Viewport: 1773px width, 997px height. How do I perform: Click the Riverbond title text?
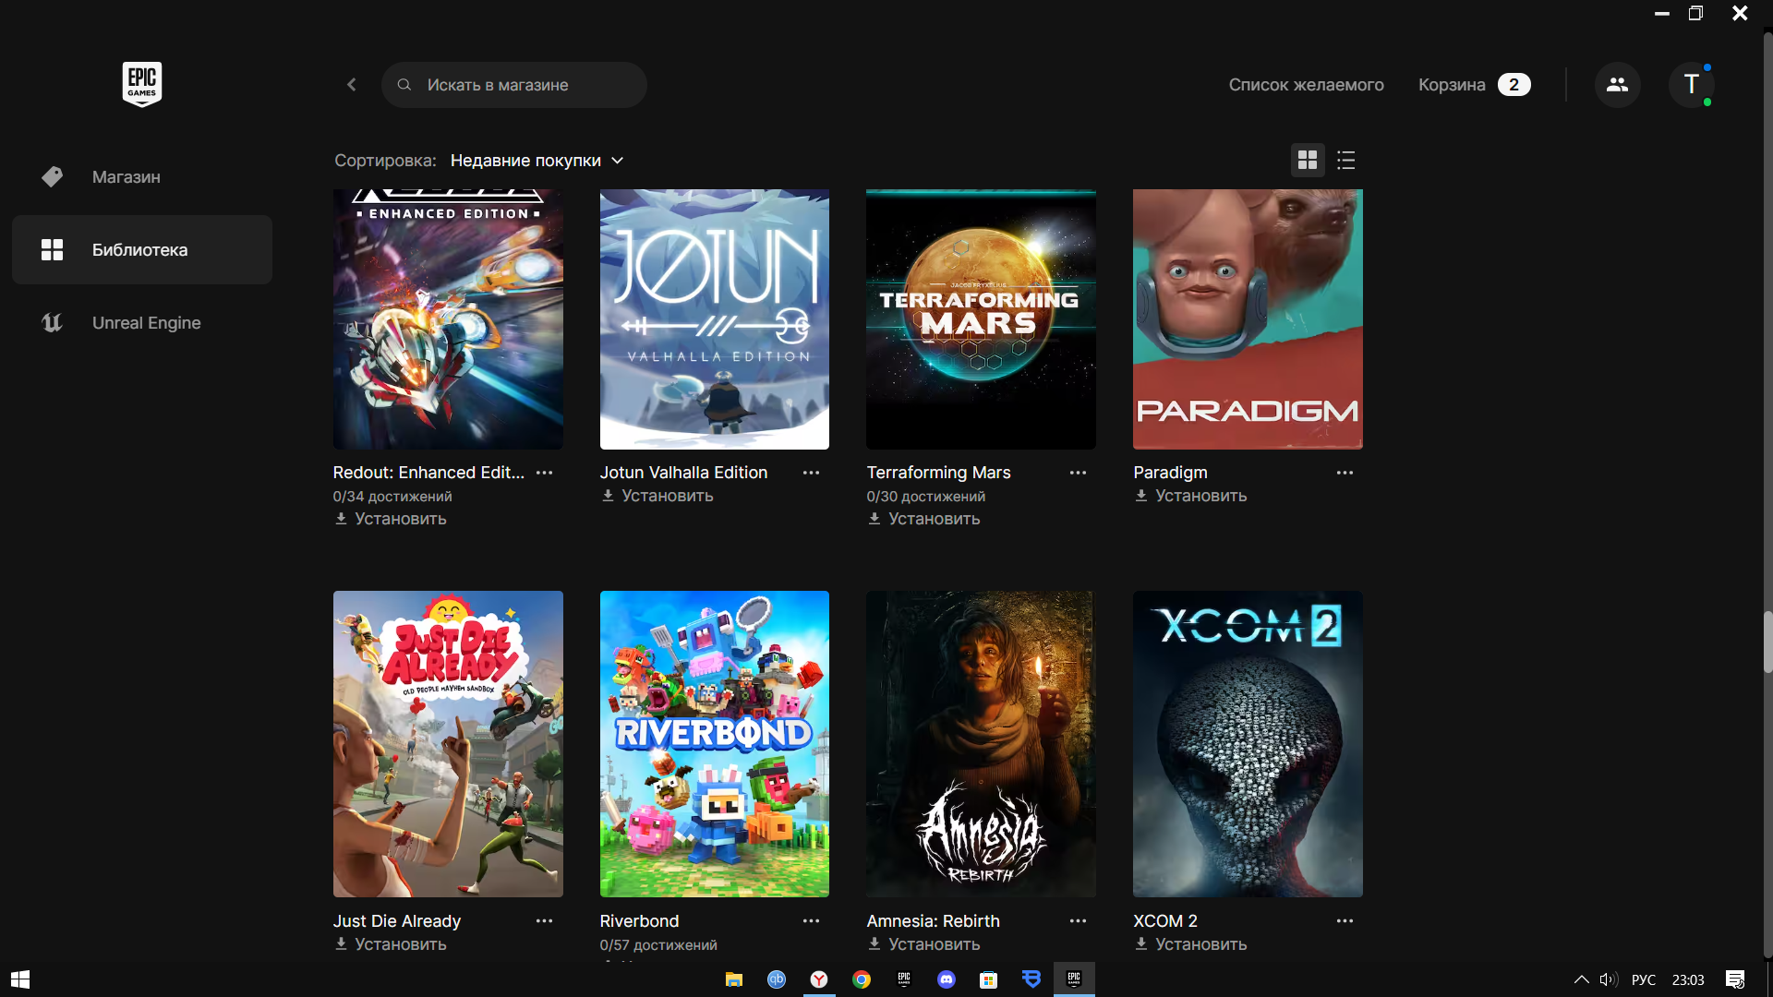(x=639, y=921)
